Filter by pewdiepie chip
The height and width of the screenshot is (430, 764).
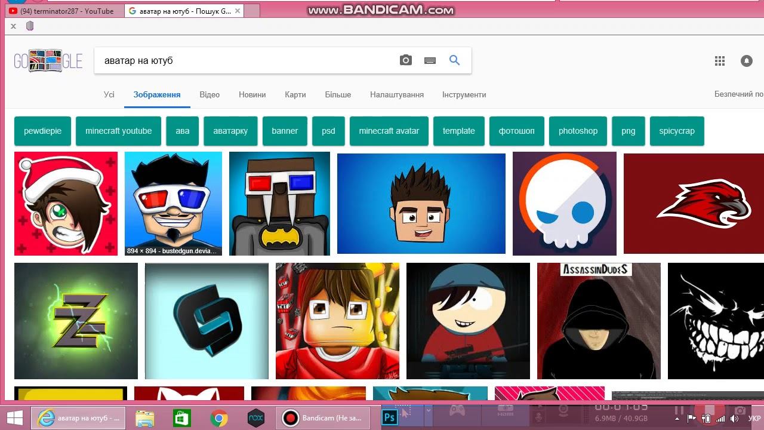(x=42, y=131)
